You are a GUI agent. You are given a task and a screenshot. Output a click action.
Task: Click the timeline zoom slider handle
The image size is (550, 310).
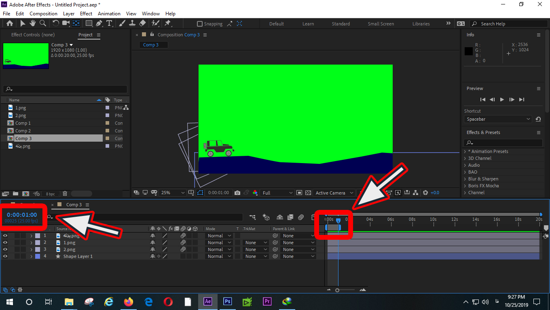[337, 290]
